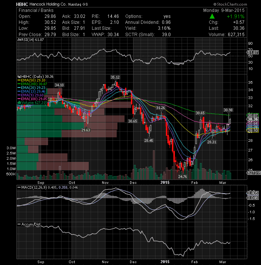Click the 0.405 MACD tag on right axis
Viewport: 261px width, 265px height.
click(x=253, y=193)
